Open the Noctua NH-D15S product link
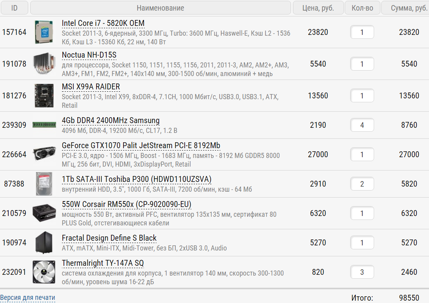This screenshot has width=429, height=303. pyautogui.click(x=89, y=55)
